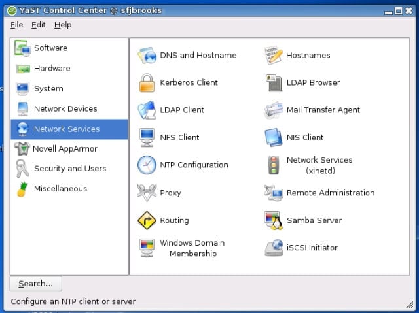Click the Windows Domain Membership label

[x=192, y=248]
